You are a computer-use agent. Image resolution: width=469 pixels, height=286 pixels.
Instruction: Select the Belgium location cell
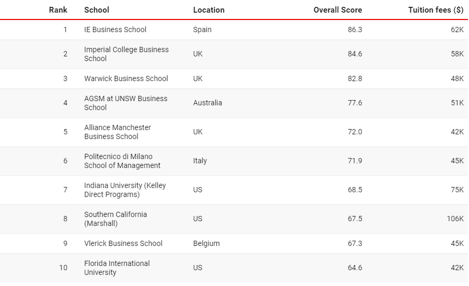pyautogui.click(x=206, y=243)
